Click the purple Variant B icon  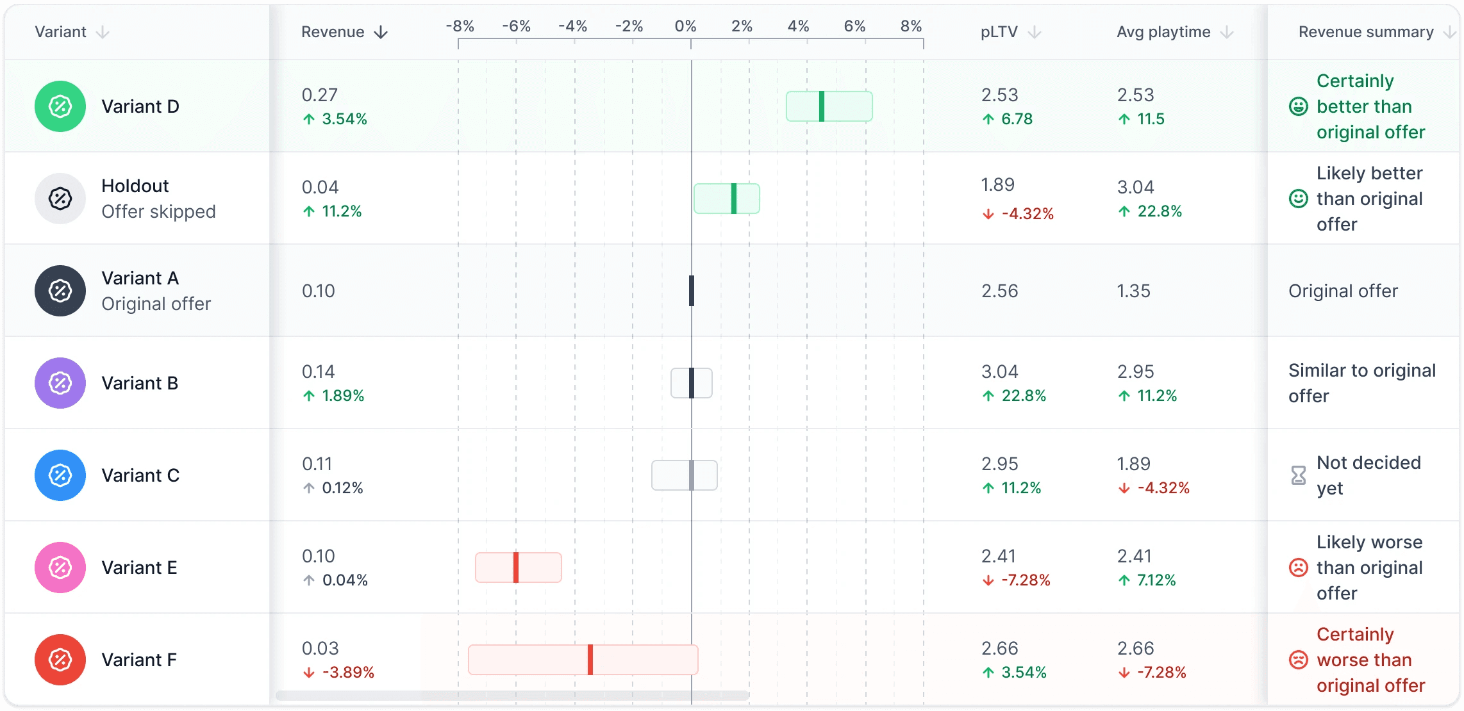tap(60, 383)
